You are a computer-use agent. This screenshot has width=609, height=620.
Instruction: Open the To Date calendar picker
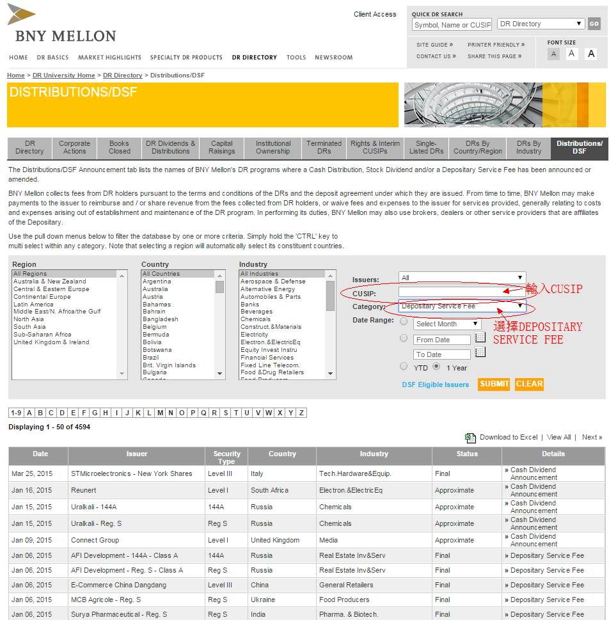click(480, 352)
